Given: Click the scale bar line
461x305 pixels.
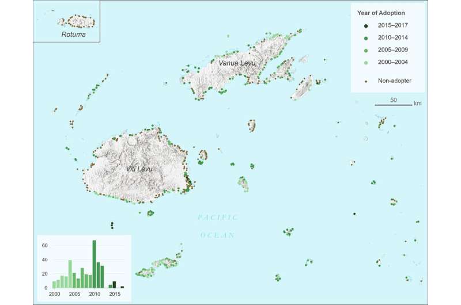Looking at the screenshot, I should click(x=394, y=105).
